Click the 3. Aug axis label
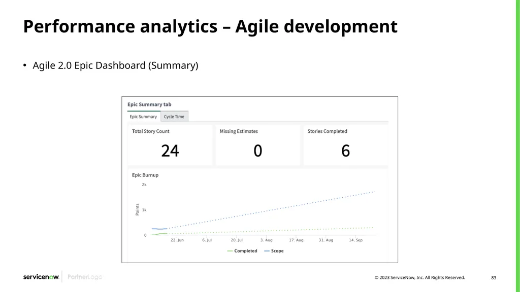Image resolution: width=520 pixels, height=292 pixels. pyautogui.click(x=266, y=240)
